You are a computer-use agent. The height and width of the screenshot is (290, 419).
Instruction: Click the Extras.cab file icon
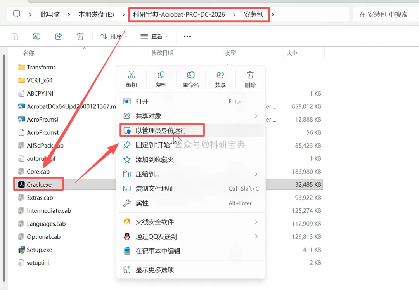pos(21,198)
